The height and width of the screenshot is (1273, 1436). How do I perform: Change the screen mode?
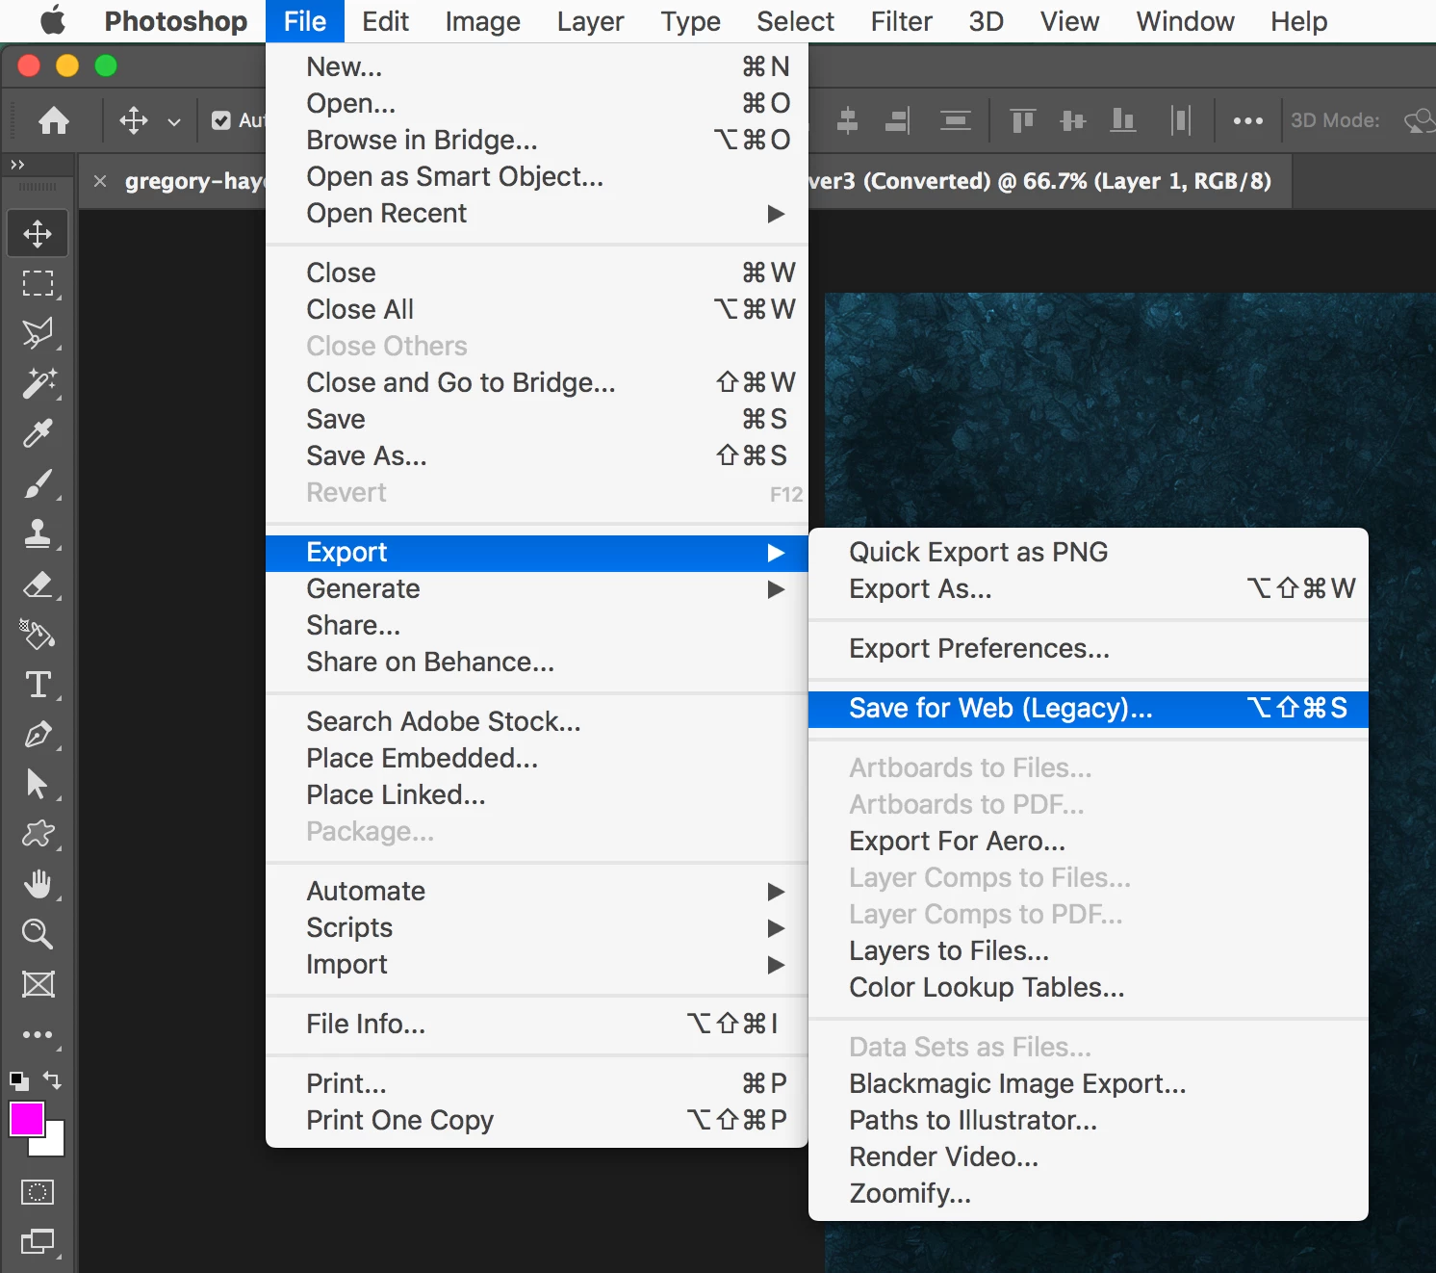pyautogui.click(x=38, y=1242)
